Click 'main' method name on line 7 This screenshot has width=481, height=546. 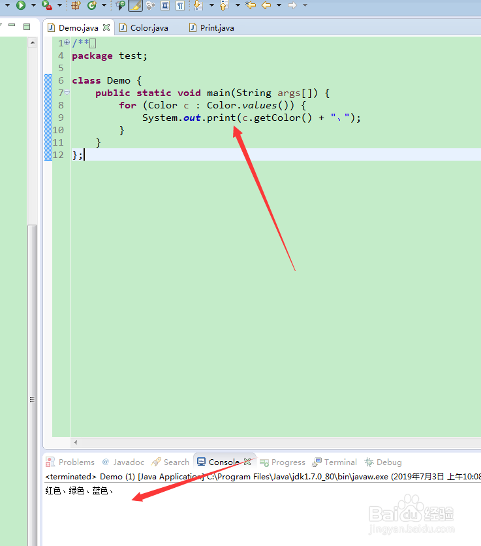pos(219,93)
